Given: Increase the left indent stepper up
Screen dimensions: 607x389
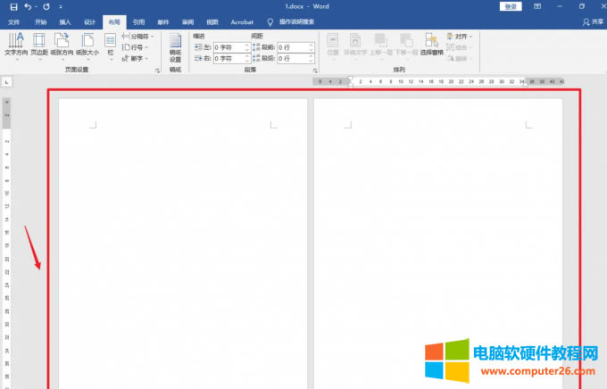Looking at the screenshot, I should 247,45.
